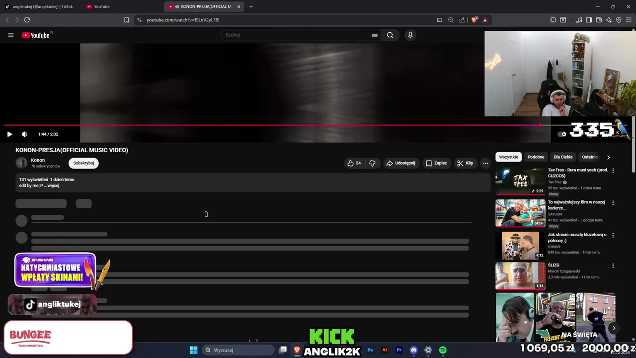636x358 pixels.
Task: Bookmark this page icon
Action: (x=126, y=20)
